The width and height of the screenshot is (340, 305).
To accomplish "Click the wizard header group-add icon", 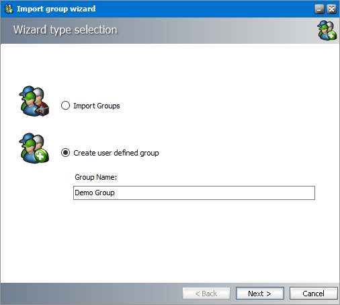I will click(327, 30).
